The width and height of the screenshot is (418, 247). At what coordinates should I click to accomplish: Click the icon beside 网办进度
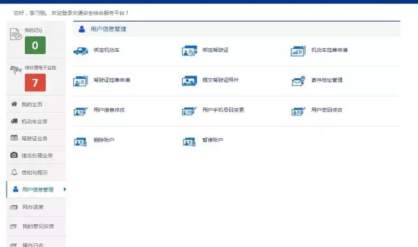[x=14, y=207]
